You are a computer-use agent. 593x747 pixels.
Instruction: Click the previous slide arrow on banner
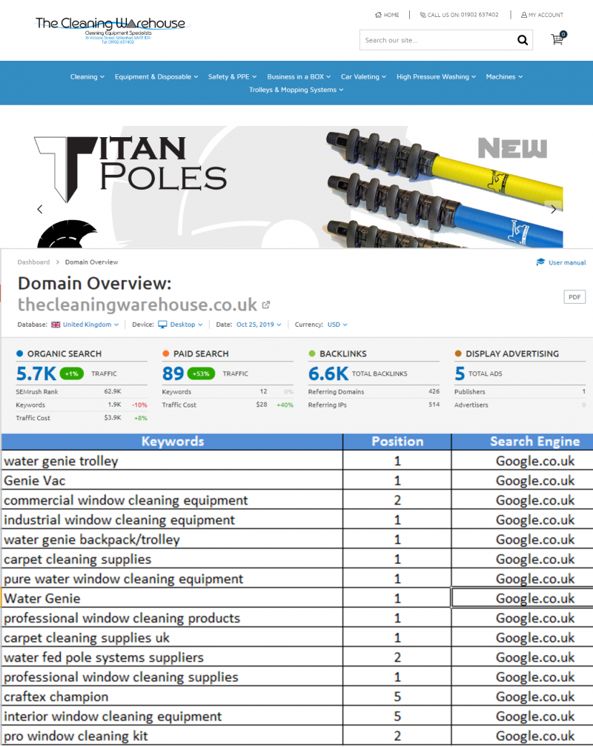pyautogui.click(x=40, y=209)
